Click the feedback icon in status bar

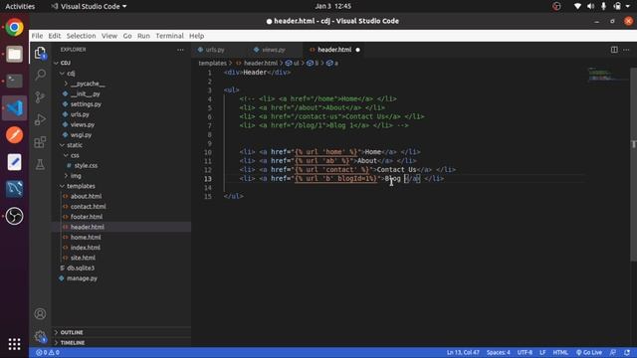[x=613, y=352]
